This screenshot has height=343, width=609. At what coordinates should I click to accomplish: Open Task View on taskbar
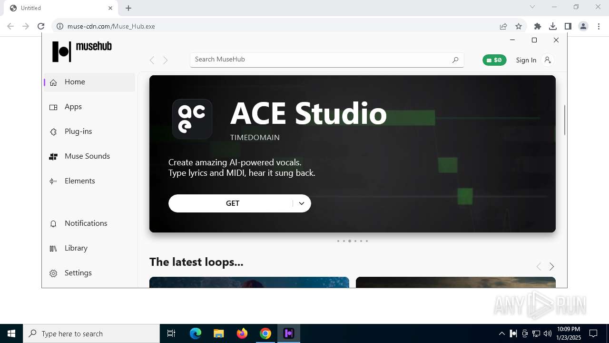[171, 333]
